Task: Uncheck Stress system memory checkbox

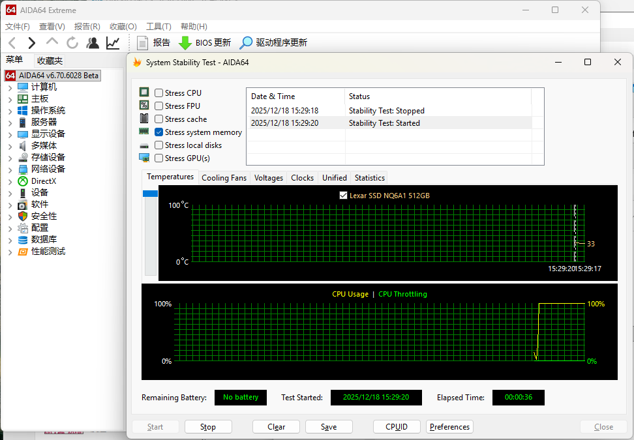Action: click(159, 132)
